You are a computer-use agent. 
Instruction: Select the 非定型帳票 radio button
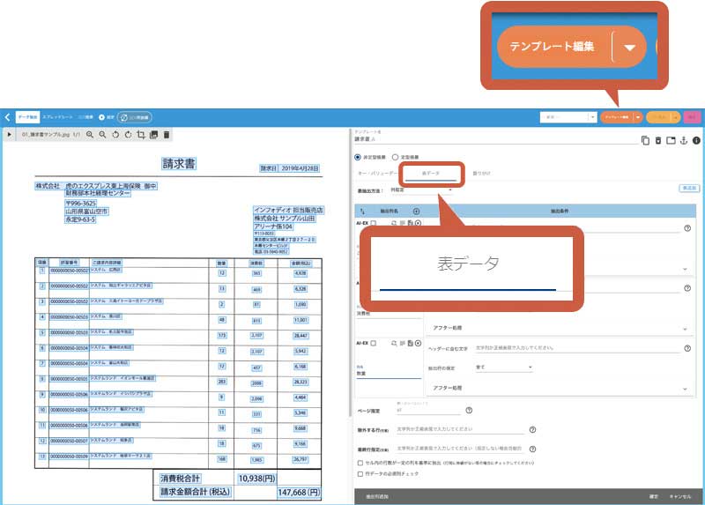[x=358, y=157]
